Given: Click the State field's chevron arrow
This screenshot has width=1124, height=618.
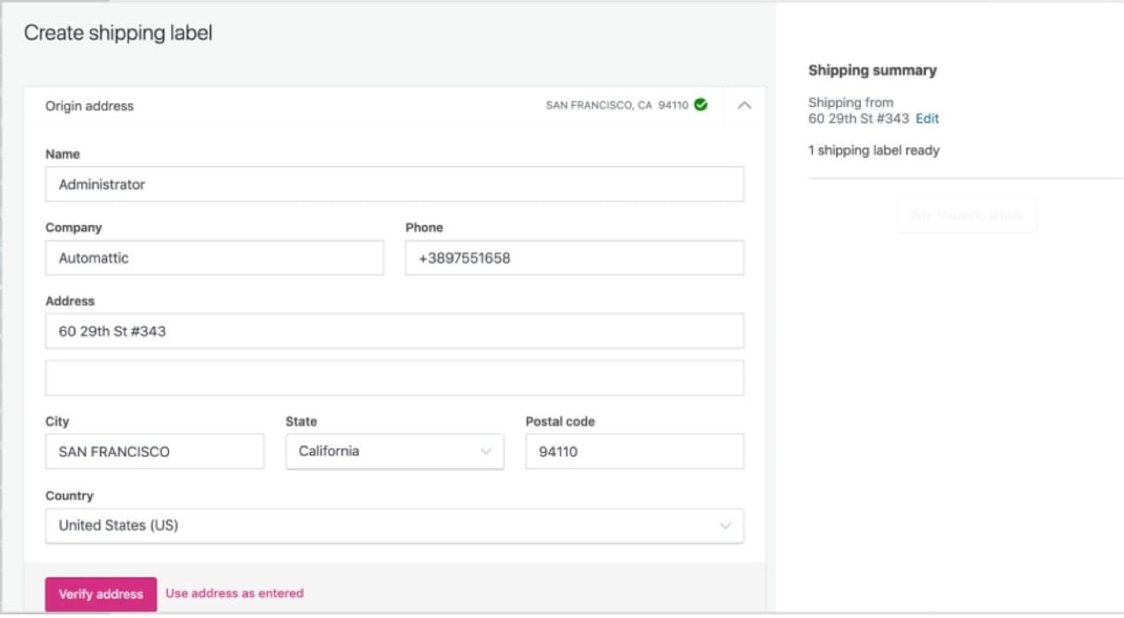Looking at the screenshot, I should [485, 451].
